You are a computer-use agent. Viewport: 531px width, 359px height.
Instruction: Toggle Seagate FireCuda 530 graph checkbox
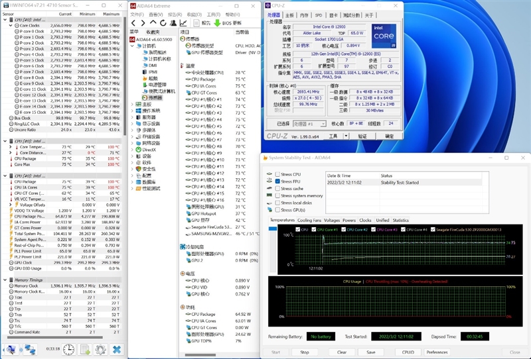tap(433, 229)
